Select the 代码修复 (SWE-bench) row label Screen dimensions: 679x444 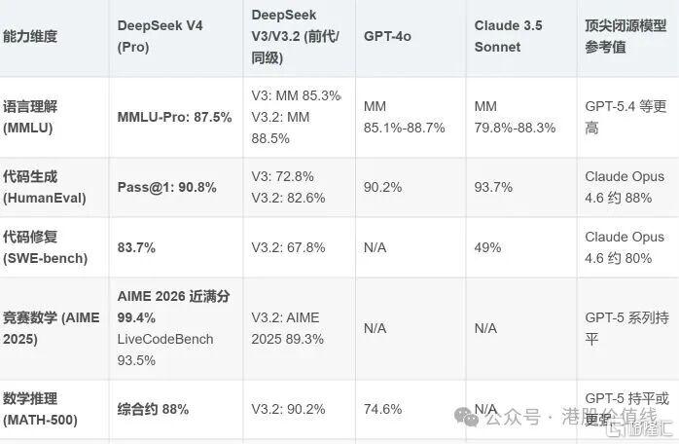point(45,247)
